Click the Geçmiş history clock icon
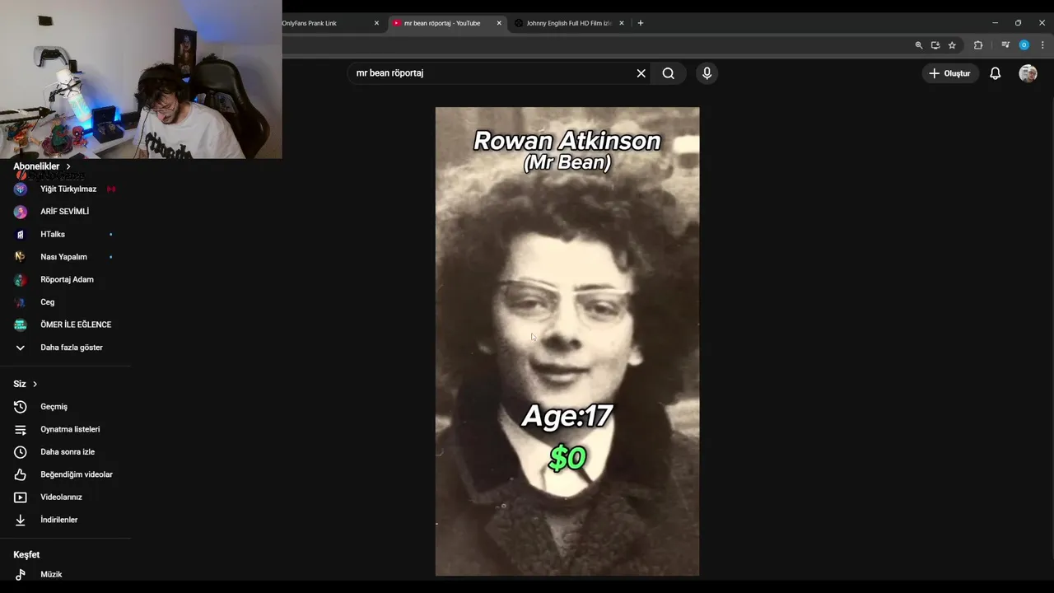This screenshot has height=593, width=1054. point(21,407)
